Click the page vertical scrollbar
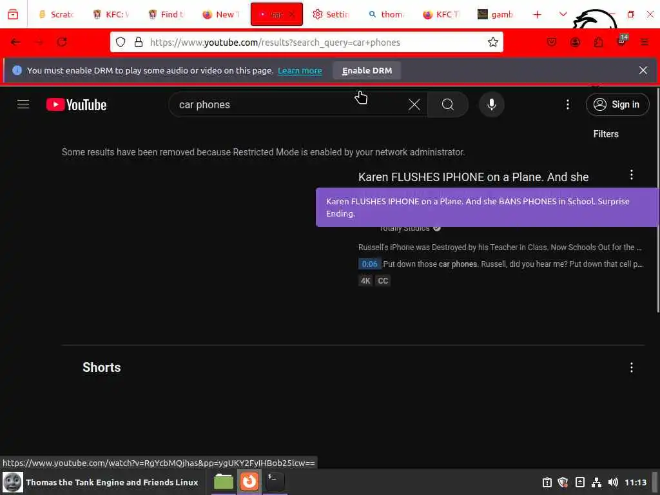 [657, 200]
